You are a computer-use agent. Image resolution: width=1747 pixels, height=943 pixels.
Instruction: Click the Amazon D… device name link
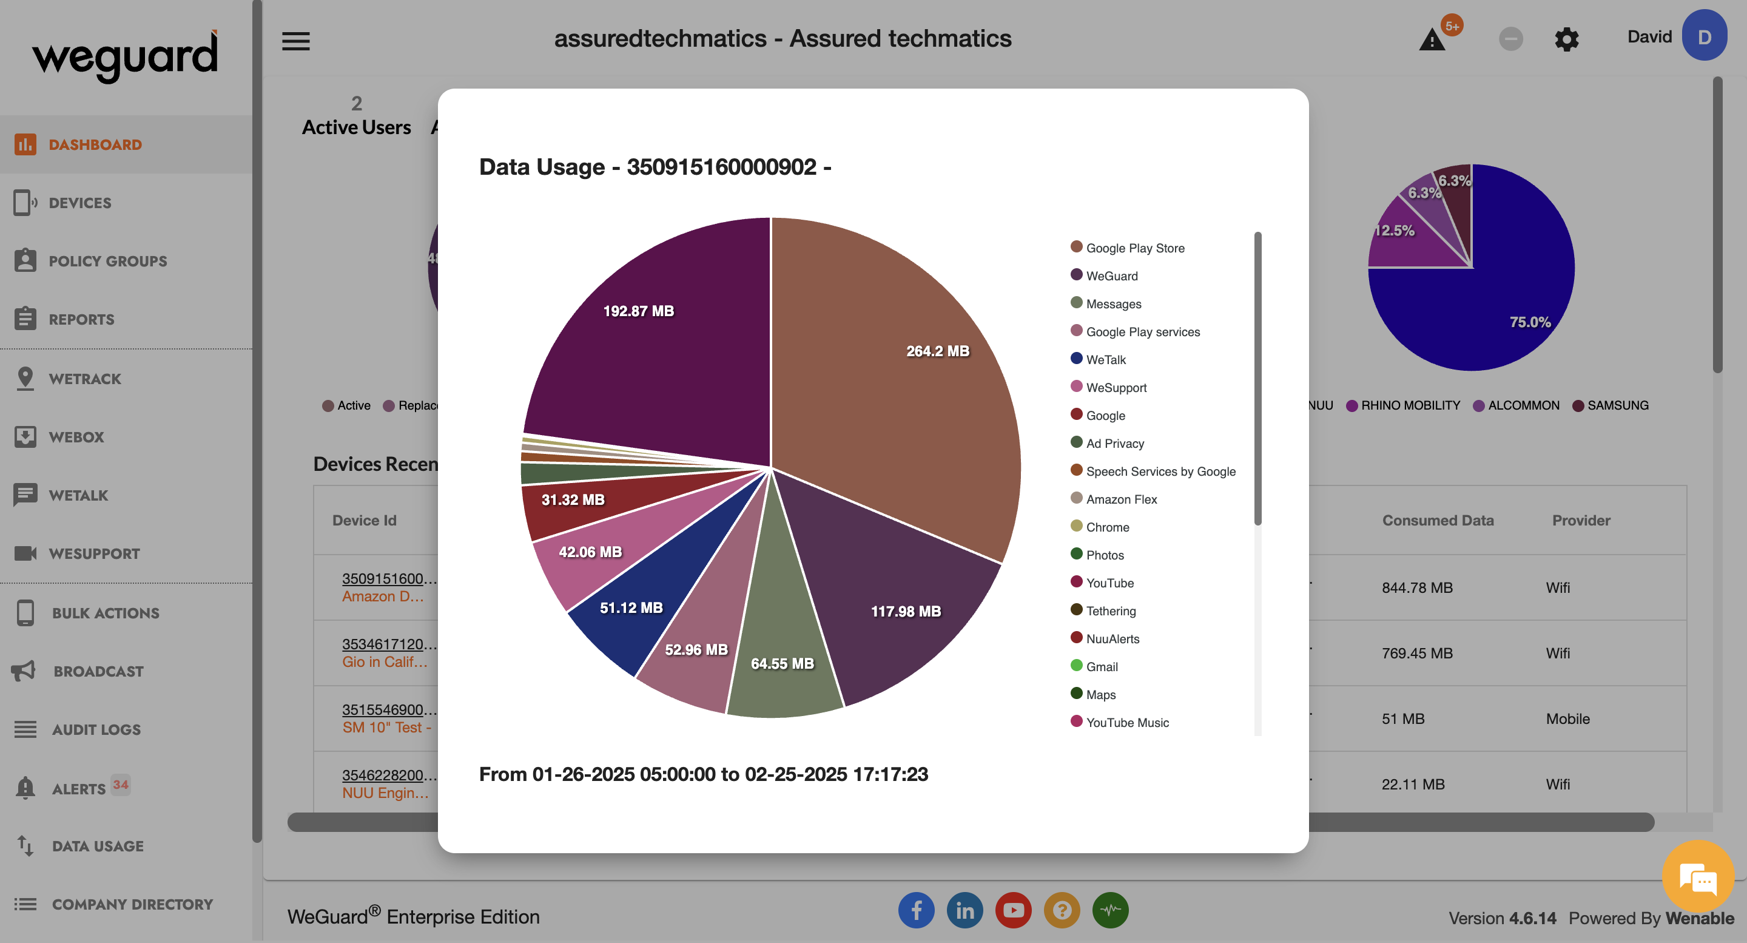click(383, 597)
